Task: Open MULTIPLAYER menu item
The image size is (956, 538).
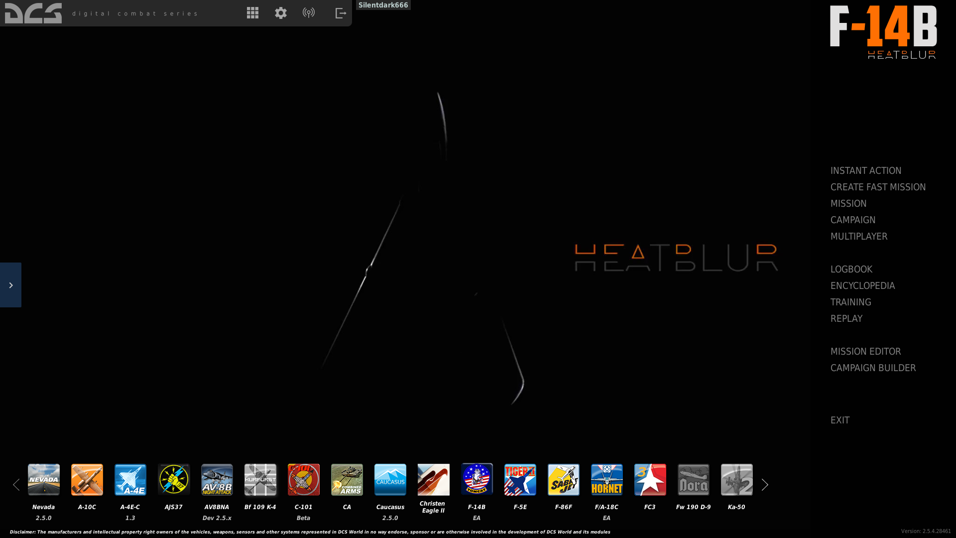Action: [x=858, y=236]
